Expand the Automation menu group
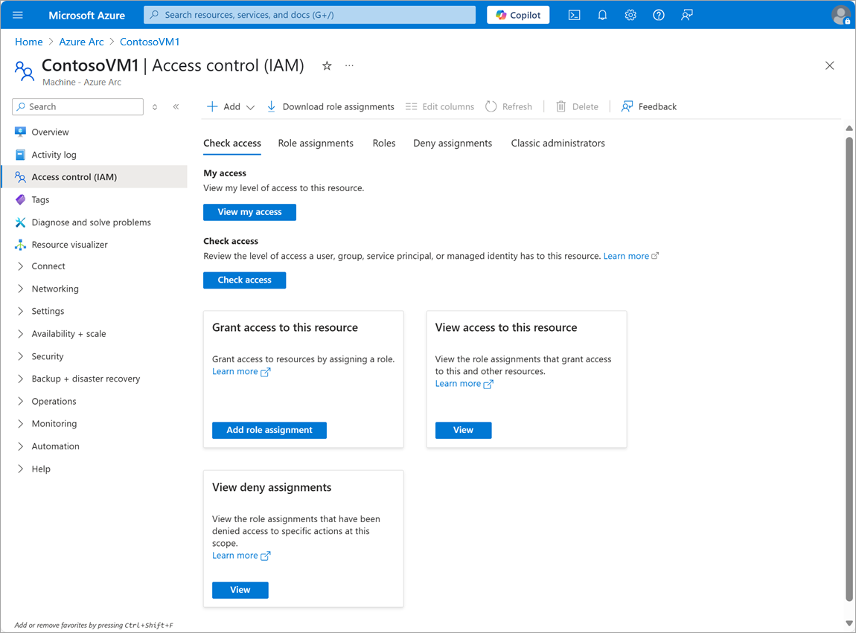Image resolution: width=856 pixels, height=633 pixels. click(x=20, y=446)
